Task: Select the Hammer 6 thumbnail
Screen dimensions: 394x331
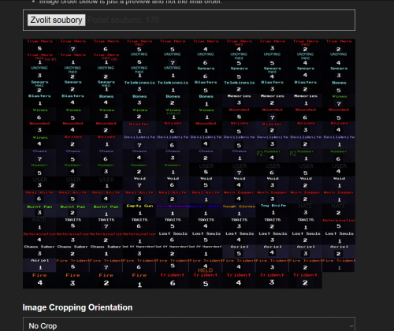Action: click(x=339, y=155)
